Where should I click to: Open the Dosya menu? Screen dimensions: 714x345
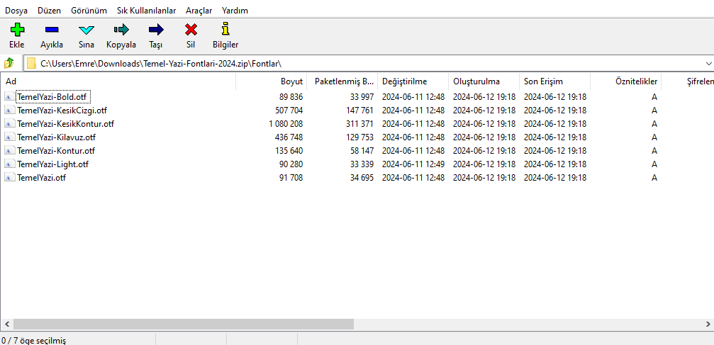pyautogui.click(x=16, y=11)
